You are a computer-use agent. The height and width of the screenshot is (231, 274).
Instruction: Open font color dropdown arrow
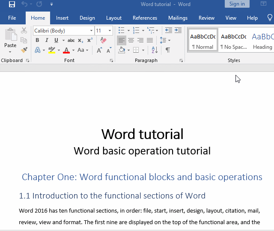[x=73, y=50]
